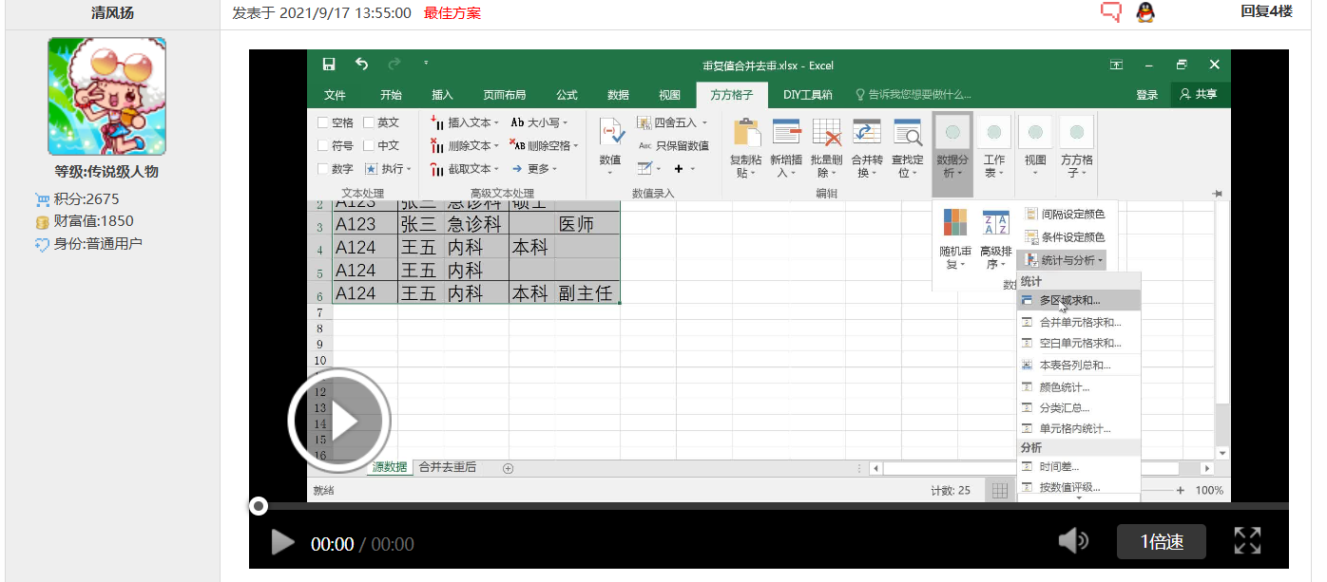
Task: Click the 1倍速 playback speed button
Action: click(1162, 542)
